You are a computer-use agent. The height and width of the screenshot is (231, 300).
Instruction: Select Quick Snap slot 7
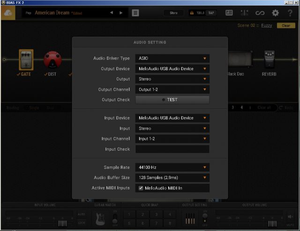(x=156, y=223)
